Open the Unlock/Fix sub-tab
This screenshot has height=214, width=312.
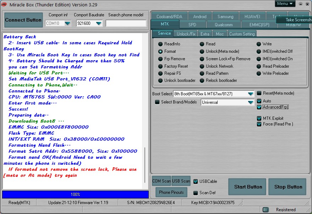pos(186,34)
